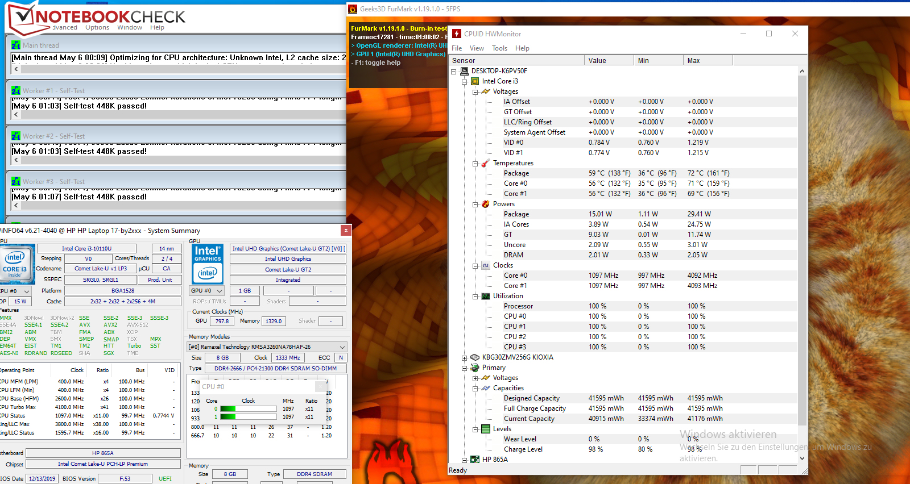
Task: Click the Max column header
Action: [x=708, y=61]
